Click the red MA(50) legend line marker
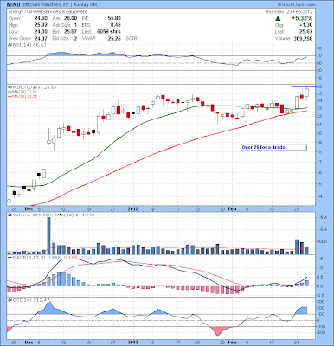The image size is (334, 346). (x=10, y=96)
